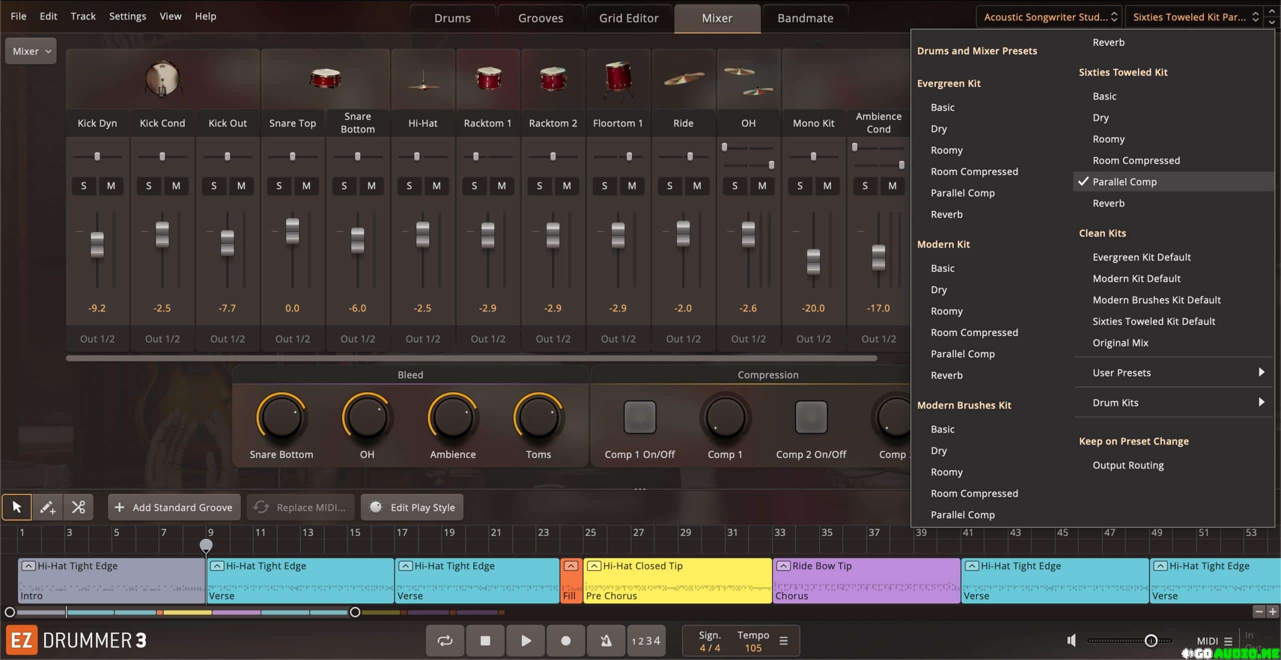This screenshot has height=660, width=1281.
Task: Toggle the loop playback button
Action: point(445,640)
